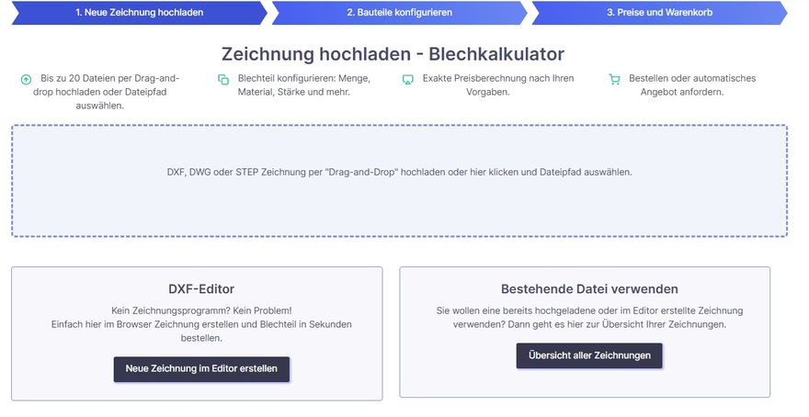Open Übersicht aller Zeichnungen

(x=589, y=355)
